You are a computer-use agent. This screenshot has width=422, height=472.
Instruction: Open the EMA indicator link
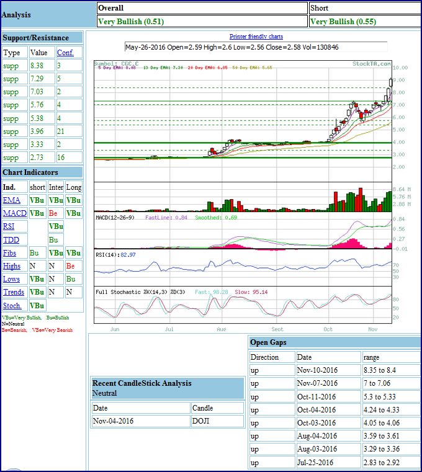(11, 200)
